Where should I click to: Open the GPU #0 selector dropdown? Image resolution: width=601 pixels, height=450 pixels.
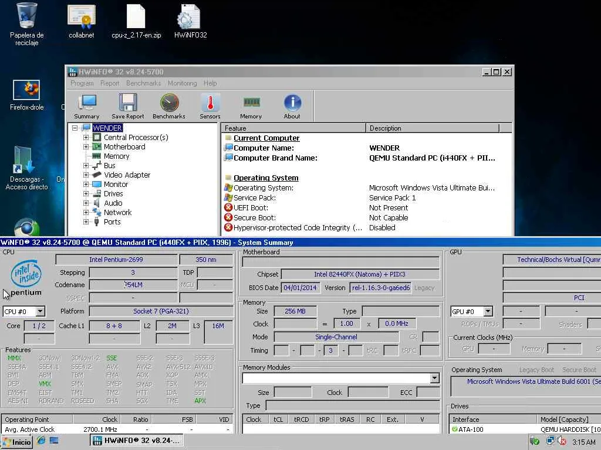pyautogui.click(x=488, y=312)
